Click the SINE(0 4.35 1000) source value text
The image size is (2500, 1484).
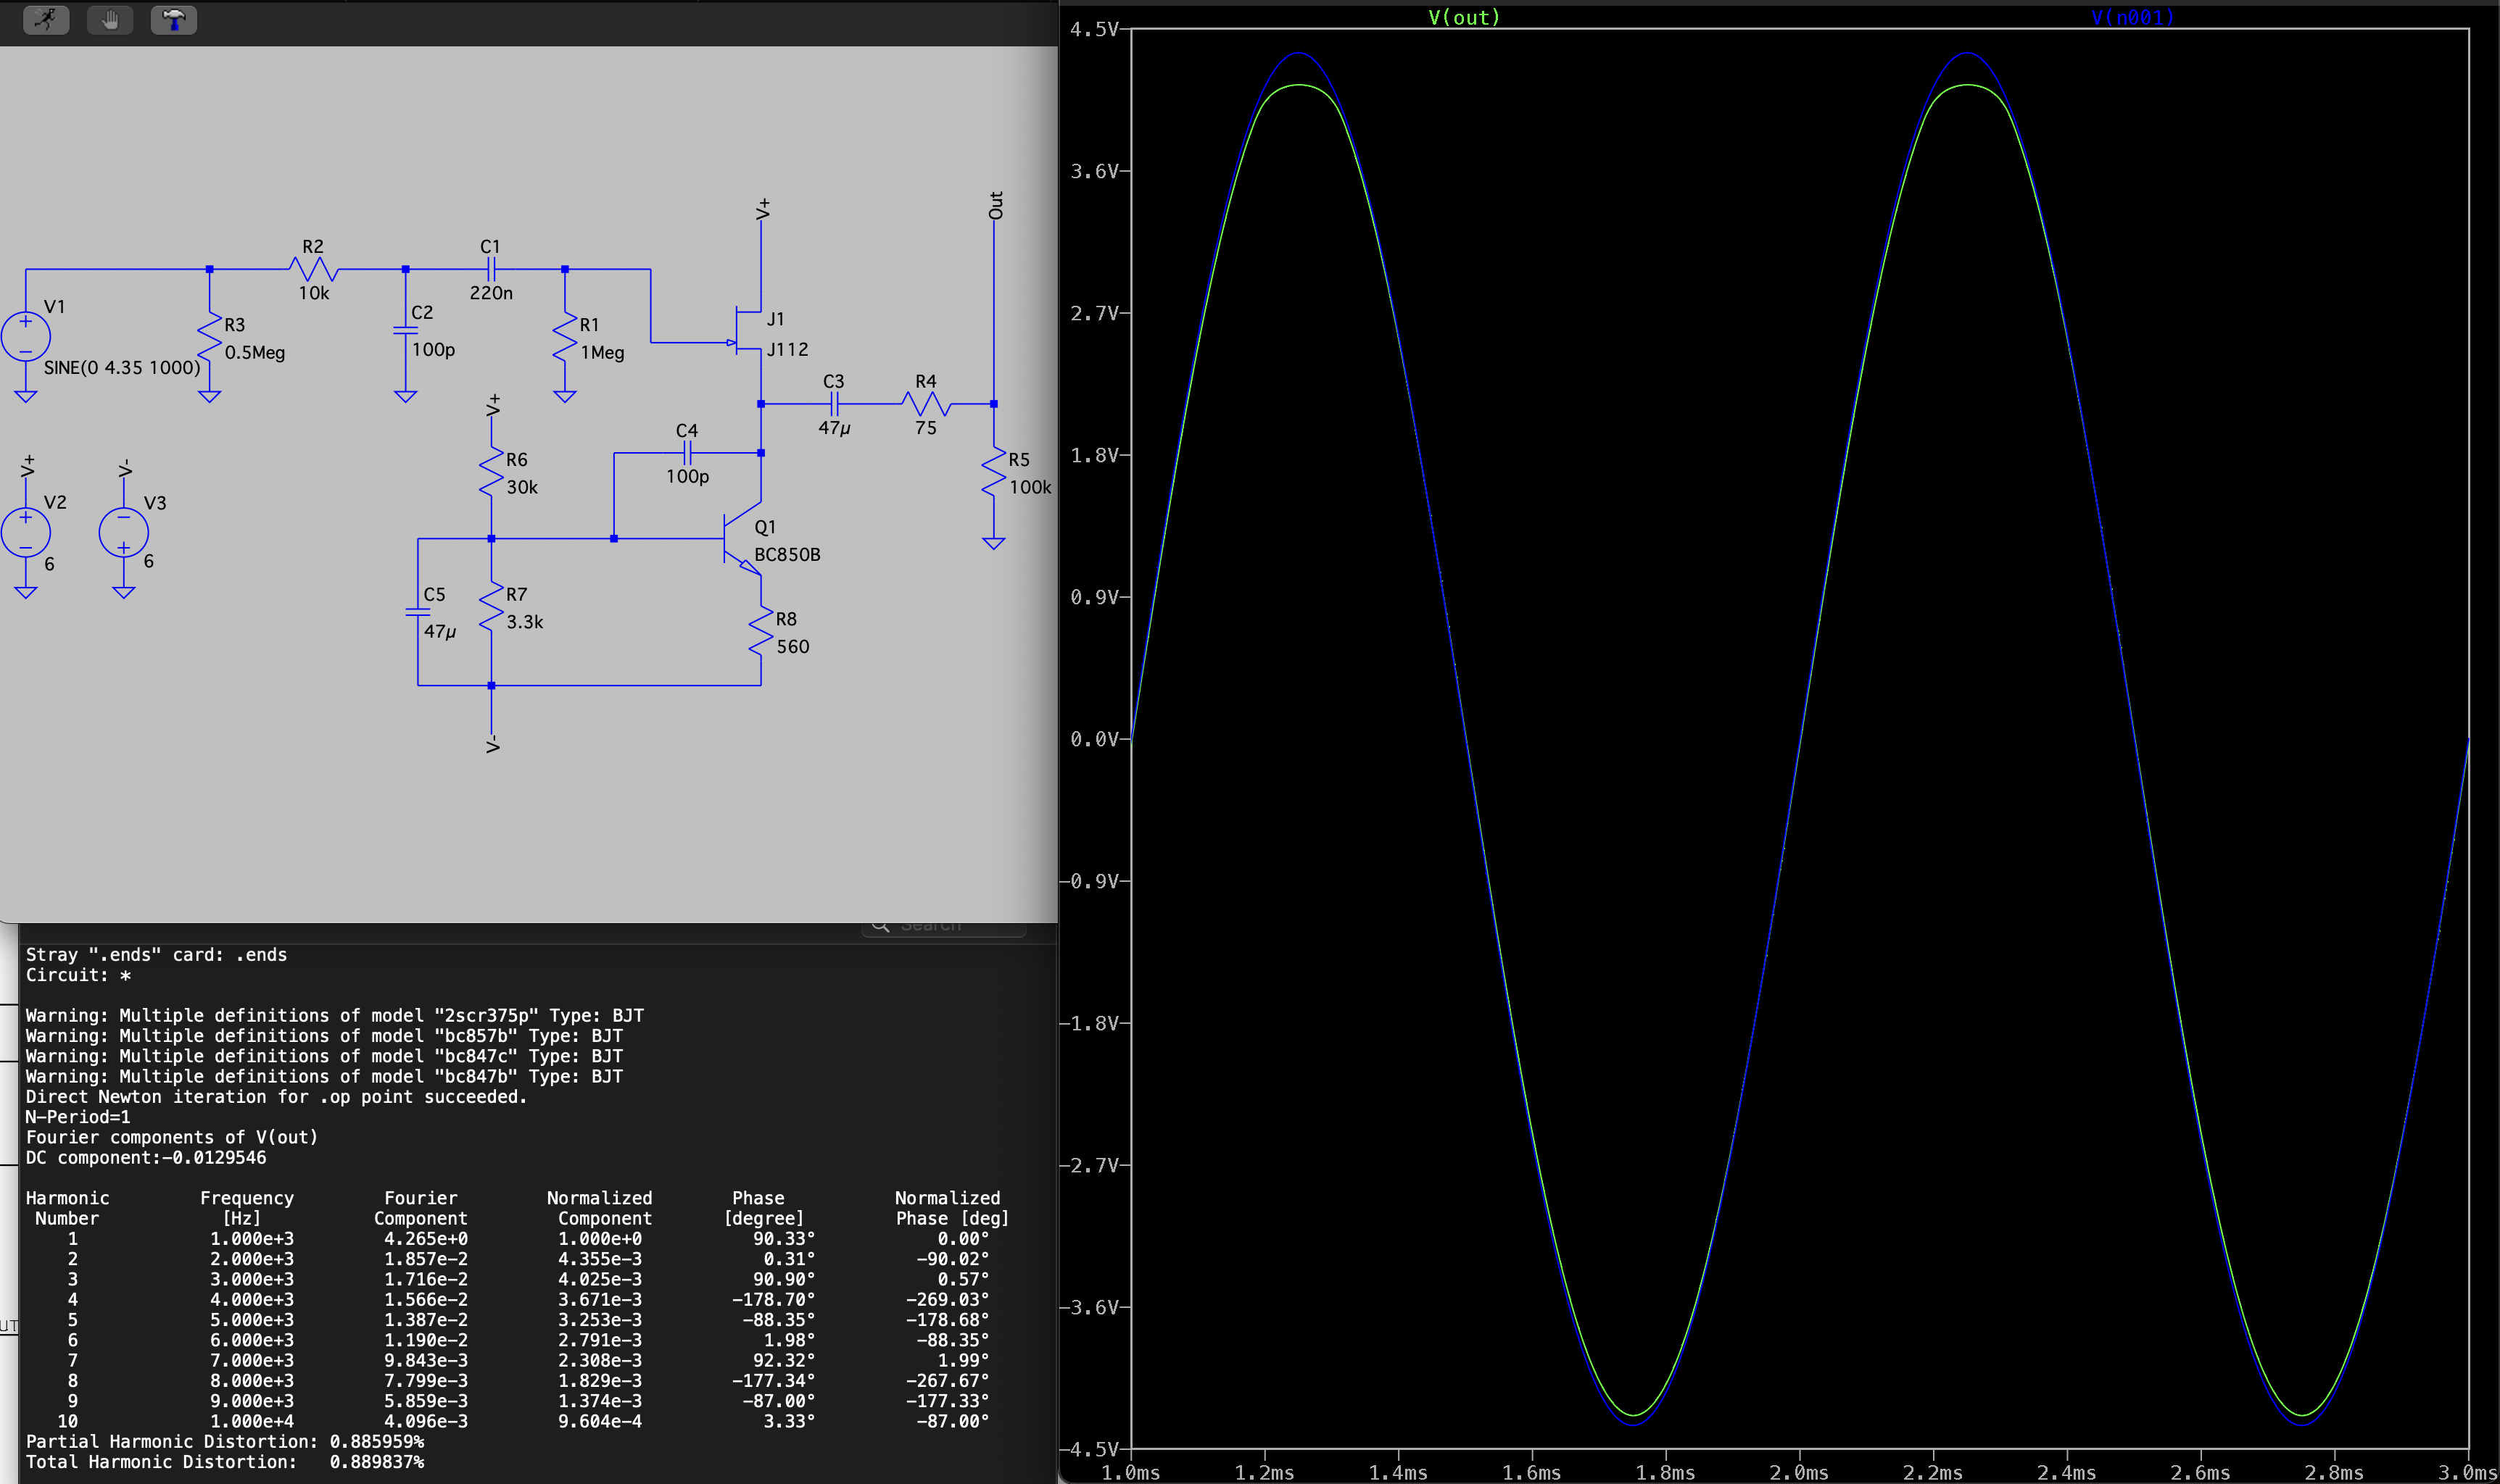(x=122, y=368)
